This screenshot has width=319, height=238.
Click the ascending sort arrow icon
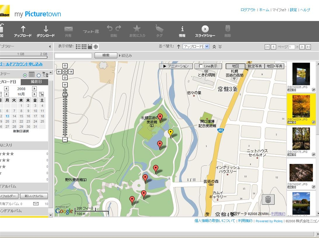[179, 47]
